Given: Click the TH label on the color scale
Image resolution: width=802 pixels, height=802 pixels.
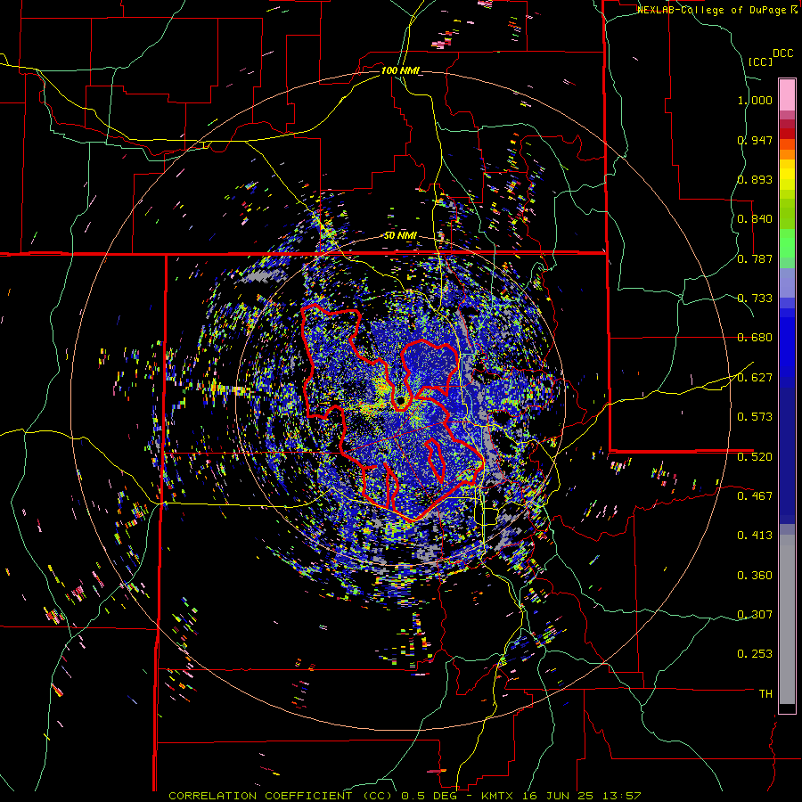Looking at the screenshot, I should click(765, 694).
